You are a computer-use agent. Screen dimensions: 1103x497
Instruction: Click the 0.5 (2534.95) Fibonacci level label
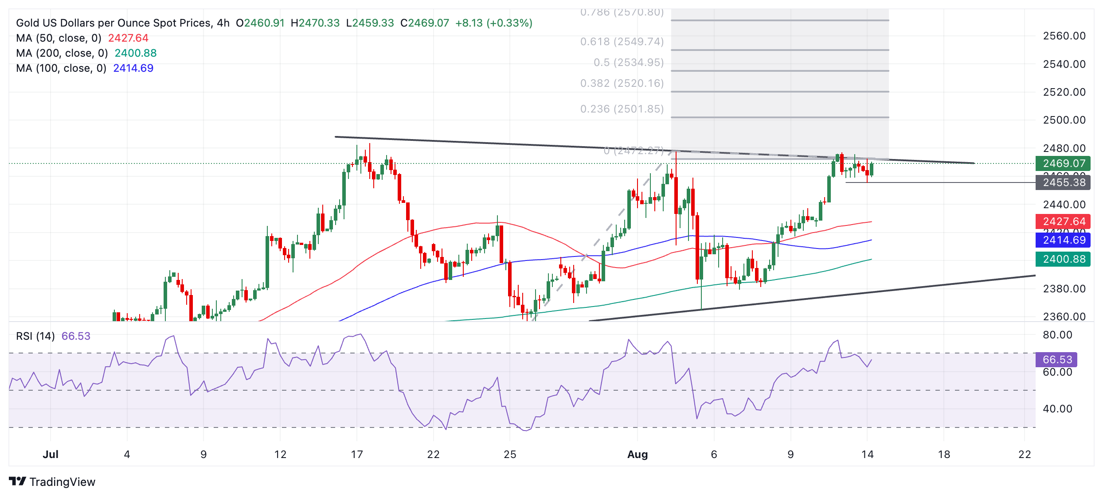628,62
